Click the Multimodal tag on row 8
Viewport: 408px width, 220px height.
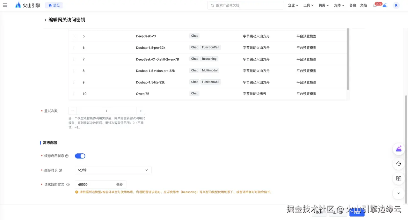210,70
